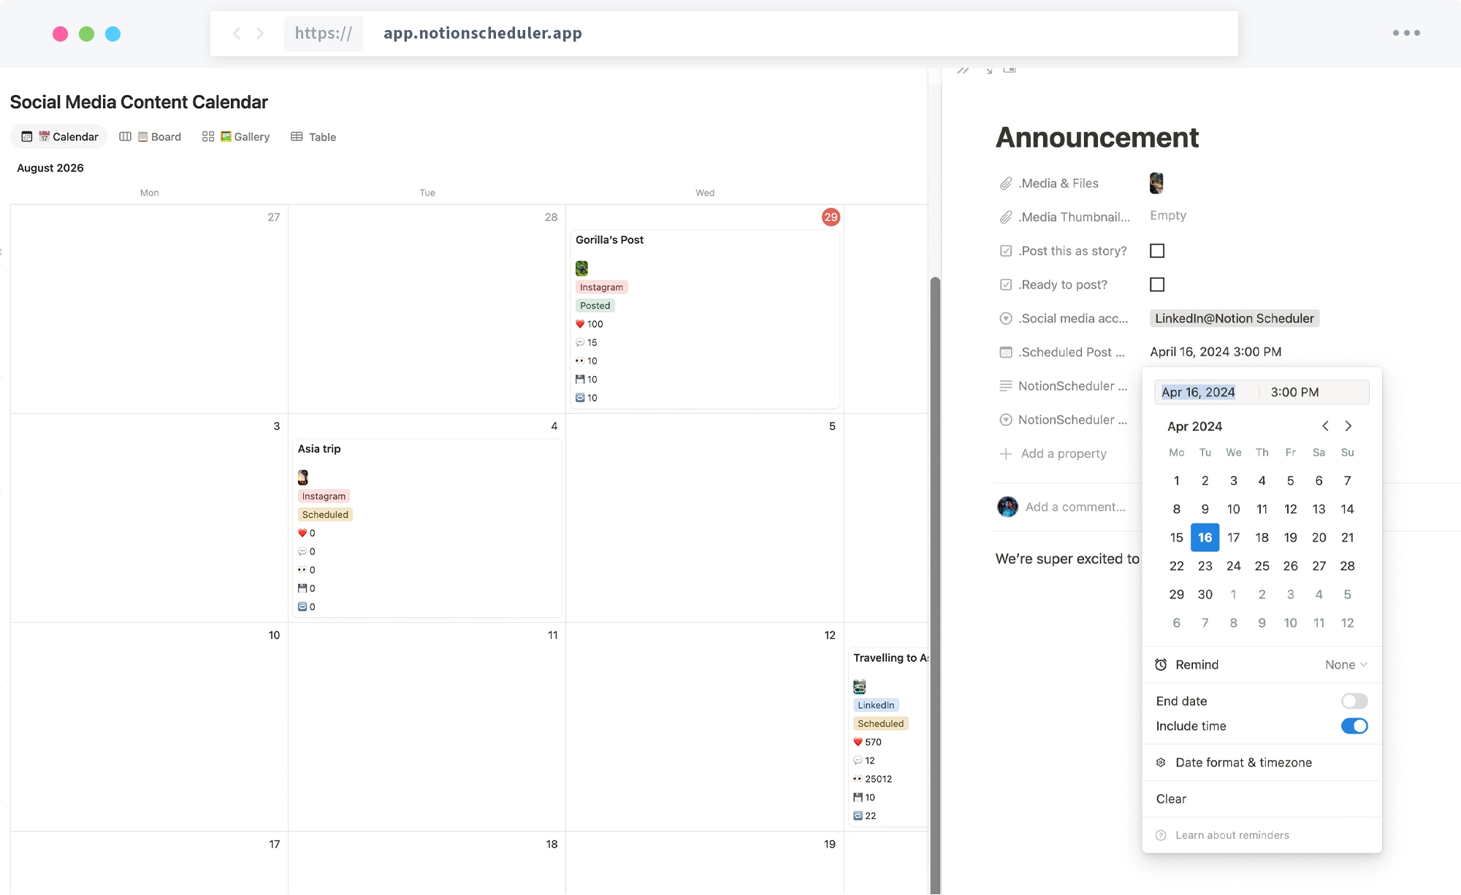Switch to the Calendar view tab
1461x895 pixels.
(x=60, y=137)
